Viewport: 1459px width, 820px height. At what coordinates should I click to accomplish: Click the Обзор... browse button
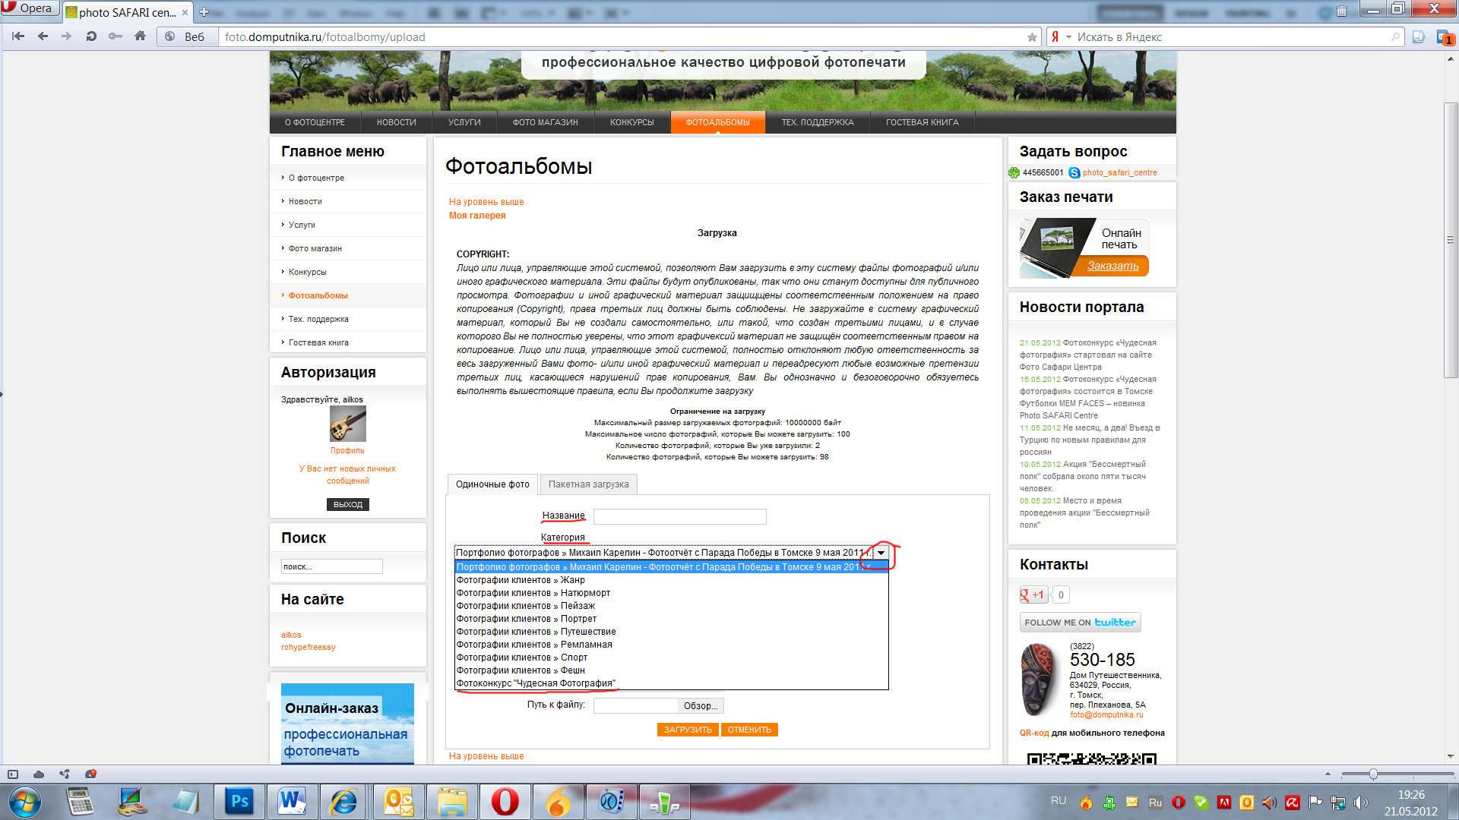(700, 706)
